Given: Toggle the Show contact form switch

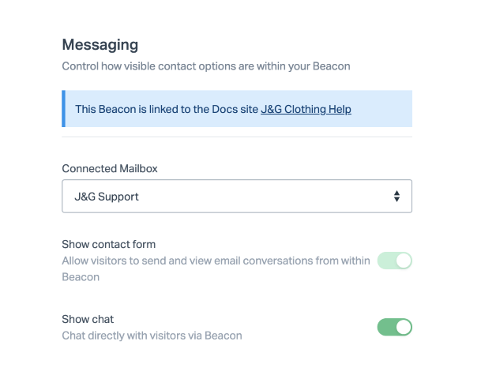Looking at the screenshot, I should tap(395, 261).
